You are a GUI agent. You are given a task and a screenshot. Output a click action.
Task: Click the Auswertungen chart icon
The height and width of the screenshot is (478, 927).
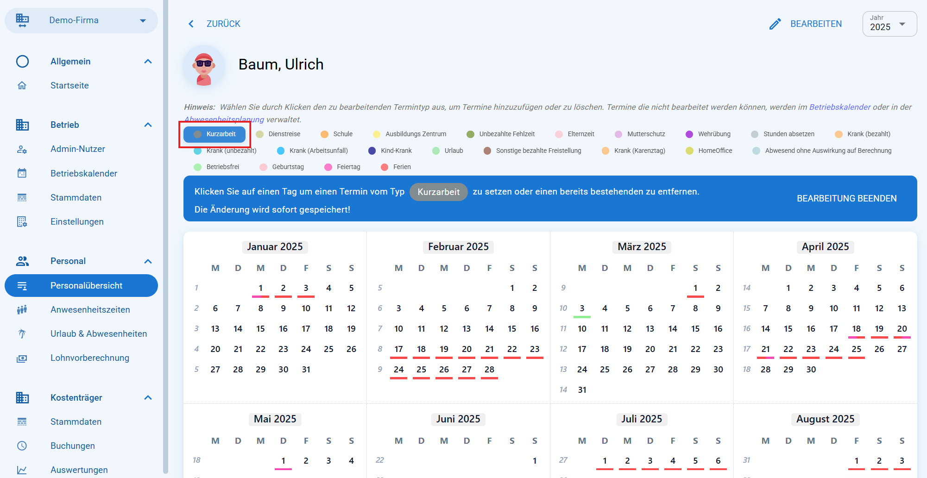[22, 470]
